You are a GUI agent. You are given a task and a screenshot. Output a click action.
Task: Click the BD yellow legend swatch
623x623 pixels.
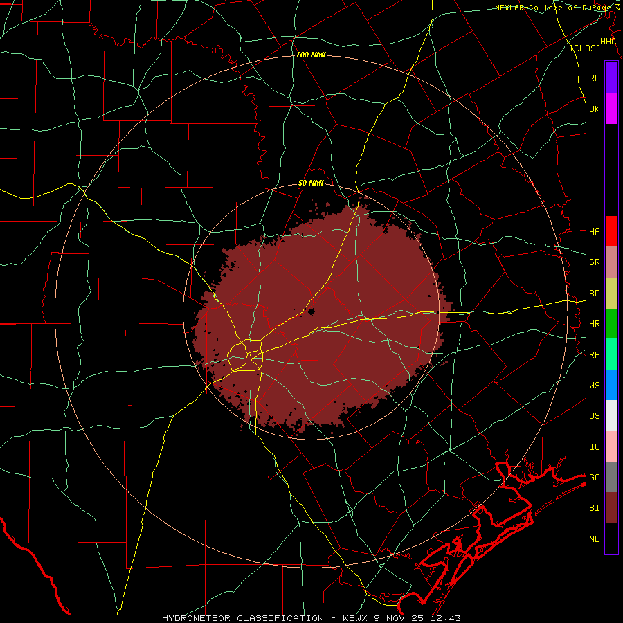click(x=611, y=294)
